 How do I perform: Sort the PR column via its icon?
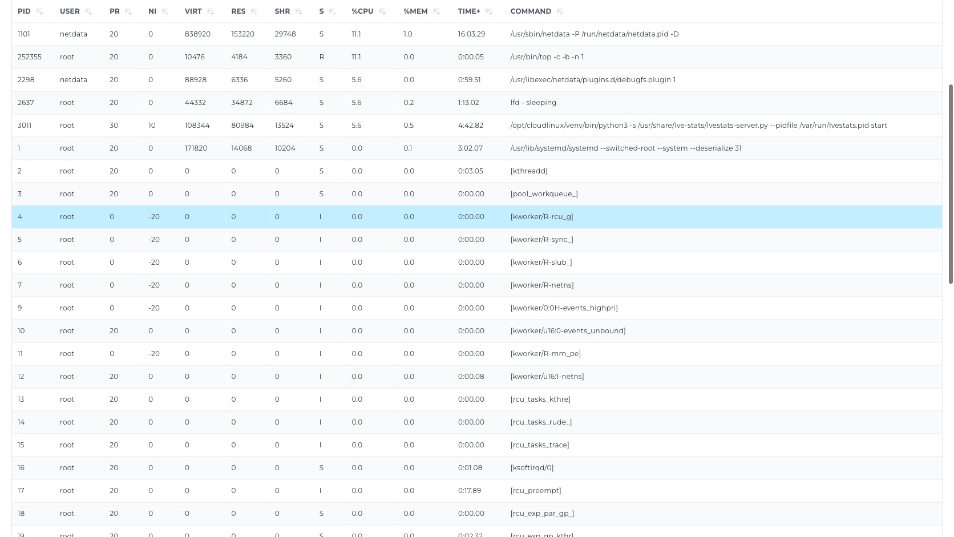click(128, 11)
